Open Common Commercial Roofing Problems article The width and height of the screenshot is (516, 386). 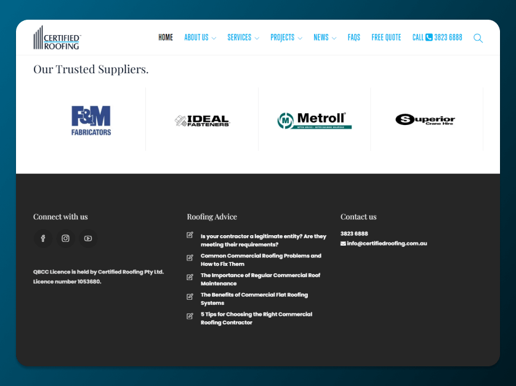click(260, 260)
